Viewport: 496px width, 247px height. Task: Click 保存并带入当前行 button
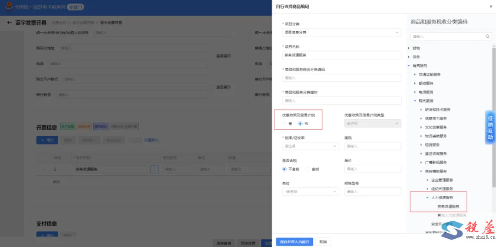click(x=294, y=242)
